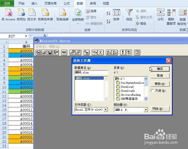Switch to the 视图 ribbon tab
This screenshot has width=188, height=149.
pyautogui.click(x=106, y=4)
